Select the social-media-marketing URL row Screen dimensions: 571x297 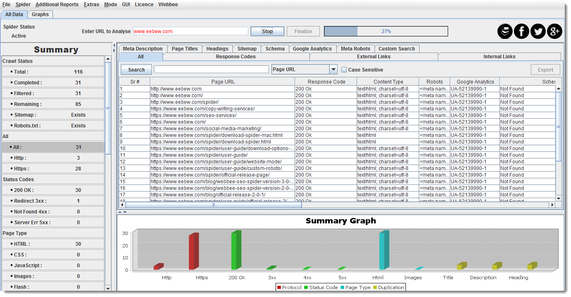click(337, 129)
